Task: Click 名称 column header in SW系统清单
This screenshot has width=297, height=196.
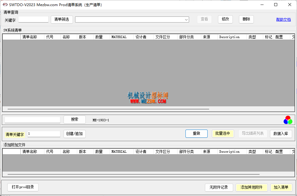Action: pyautogui.click(x=69, y=37)
